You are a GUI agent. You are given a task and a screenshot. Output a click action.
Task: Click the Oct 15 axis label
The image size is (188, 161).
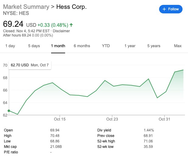coord(60,119)
